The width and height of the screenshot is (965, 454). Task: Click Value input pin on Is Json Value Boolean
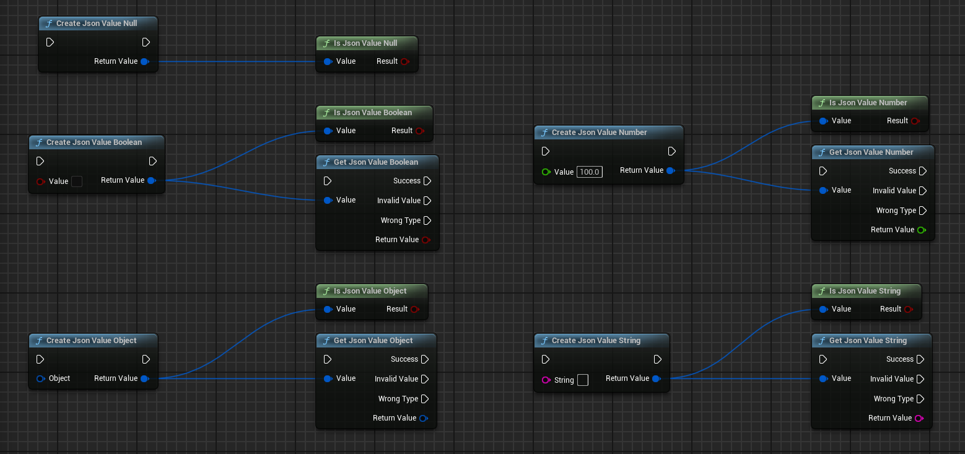(328, 131)
